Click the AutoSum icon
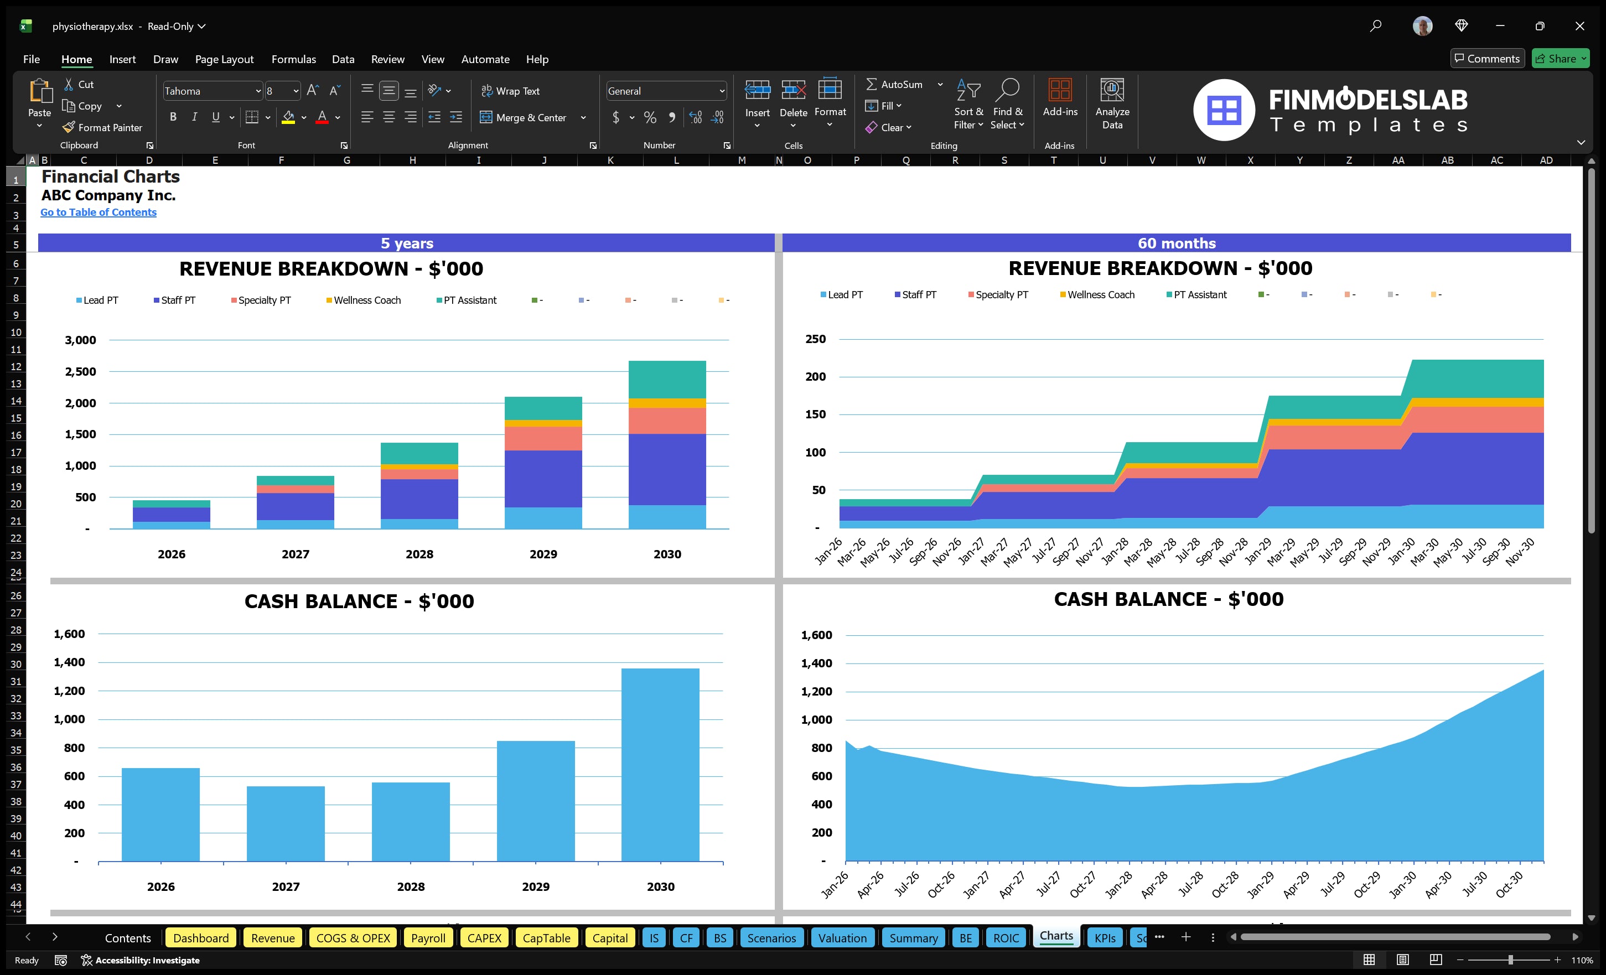 (x=873, y=84)
